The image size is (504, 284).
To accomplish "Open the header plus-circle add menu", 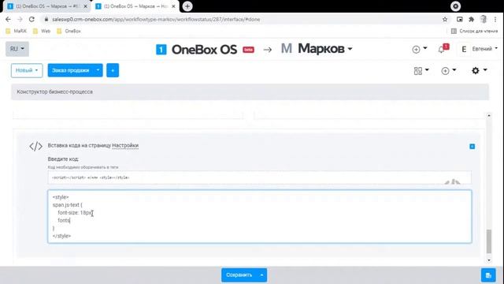I will pos(420,49).
